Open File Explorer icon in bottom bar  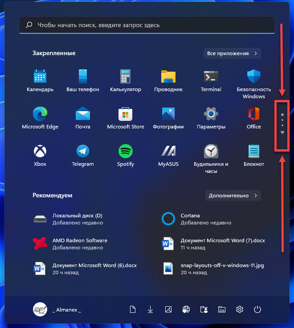coord(222,309)
